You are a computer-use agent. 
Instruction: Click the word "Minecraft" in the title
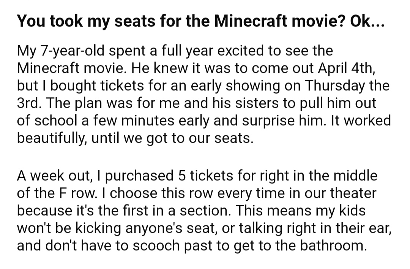coord(251,21)
